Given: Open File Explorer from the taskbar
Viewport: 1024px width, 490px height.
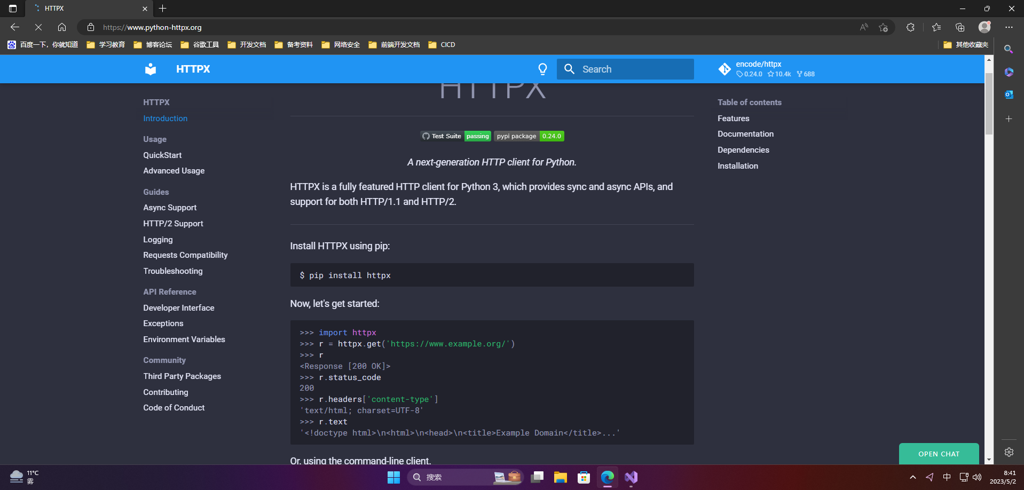Looking at the screenshot, I should tap(560, 477).
